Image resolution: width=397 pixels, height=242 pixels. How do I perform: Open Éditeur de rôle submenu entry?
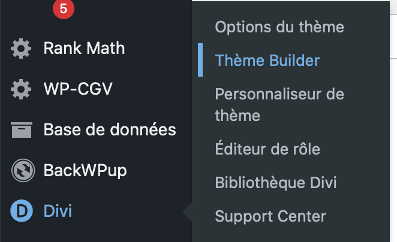click(x=267, y=149)
